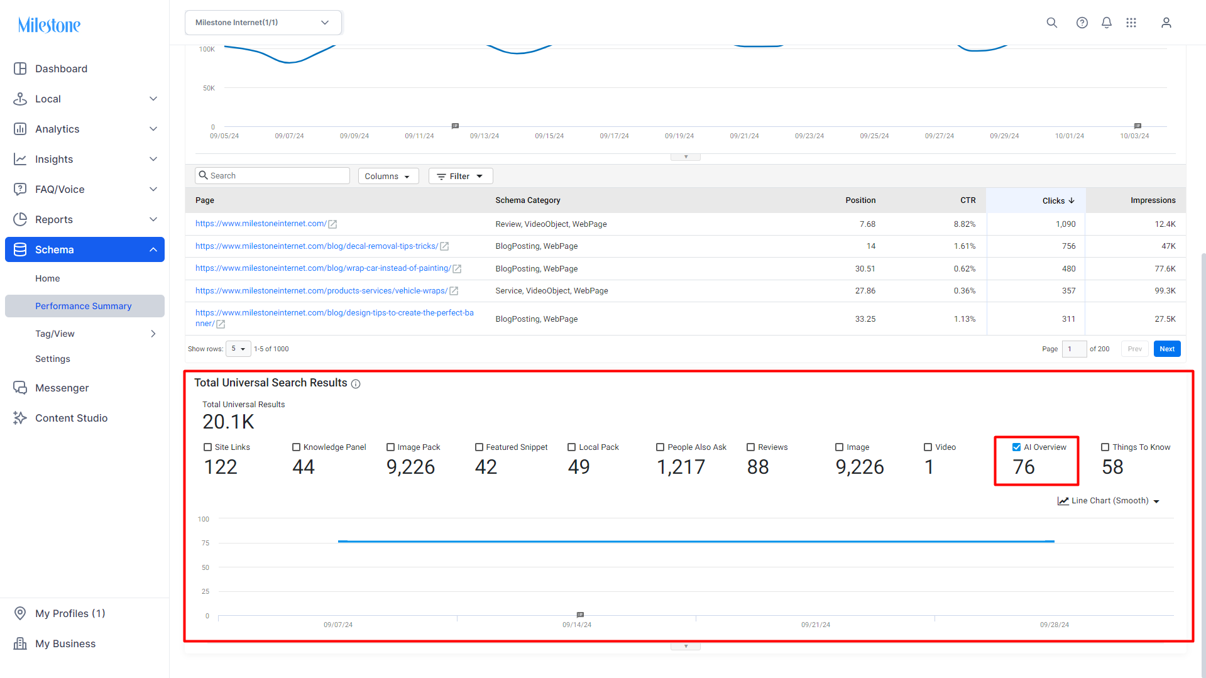Open the decal-removal-tips-tricks blog link
The width and height of the screenshot is (1206, 678).
point(317,246)
